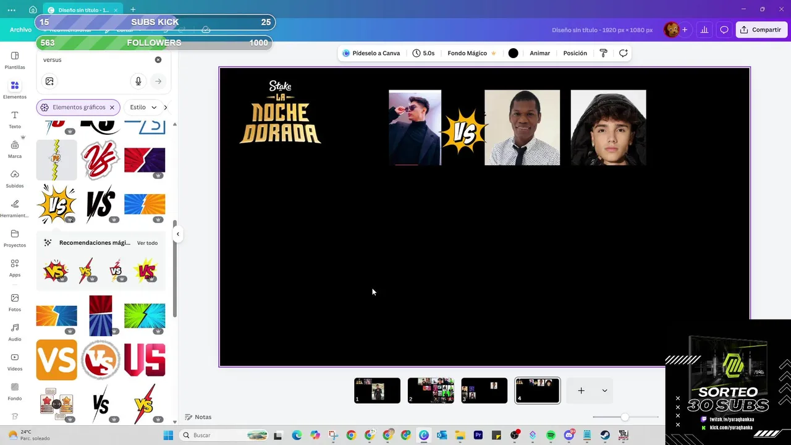Select page 1 thumbnail
The width and height of the screenshot is (791, 445).
click(x=377, y=391)
